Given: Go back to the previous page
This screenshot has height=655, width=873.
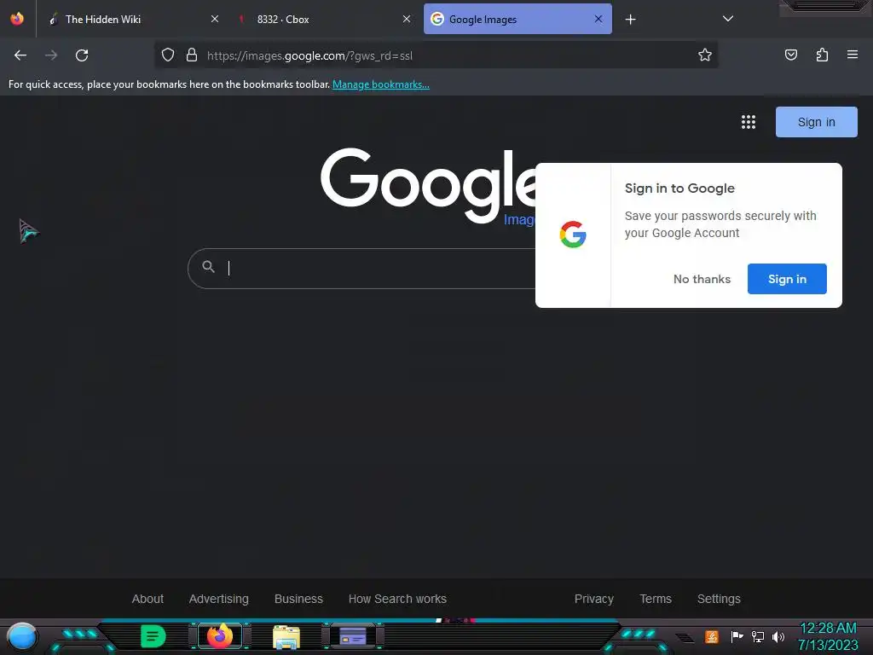Looking at the screenshot, I should click(x=20, y=55).
